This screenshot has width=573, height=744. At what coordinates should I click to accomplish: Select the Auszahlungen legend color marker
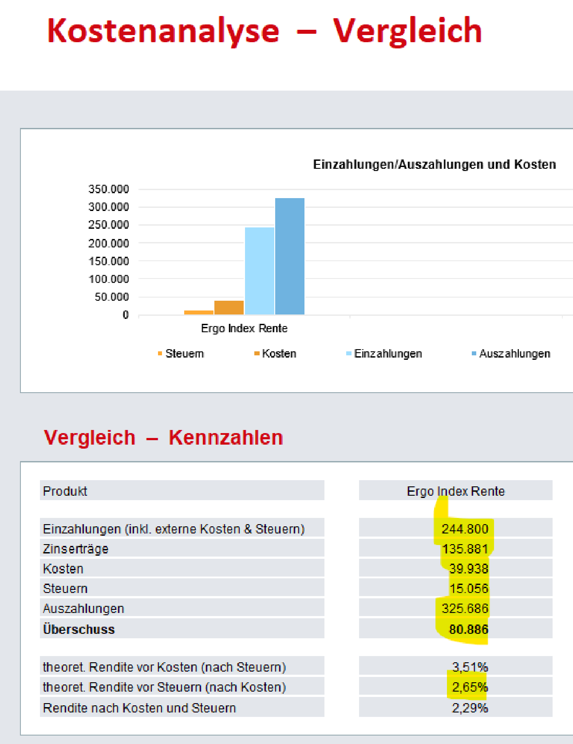(x=474, y=354)
